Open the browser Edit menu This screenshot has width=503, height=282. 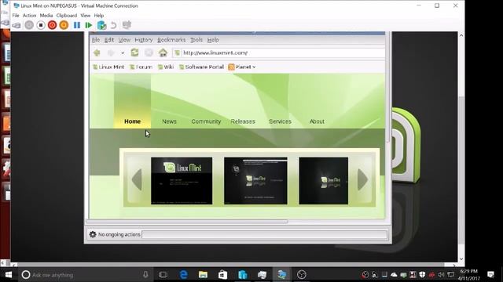[109, 40]
